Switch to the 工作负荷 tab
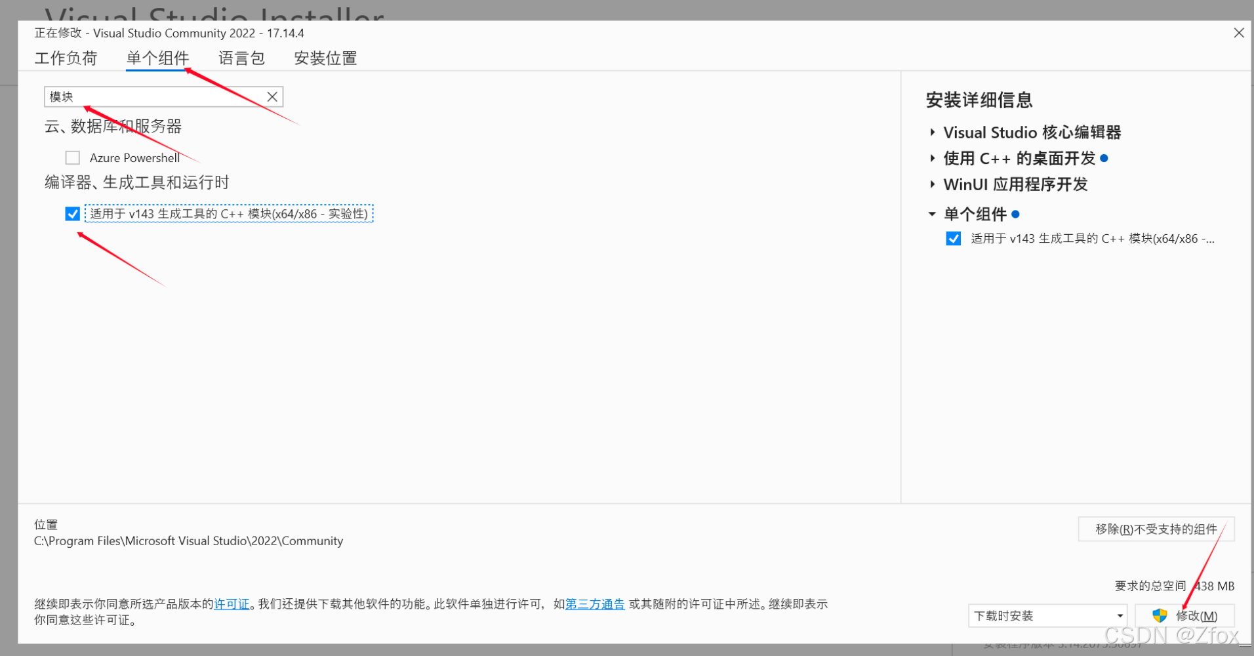 pyautogui.click(x=66, y=58)
